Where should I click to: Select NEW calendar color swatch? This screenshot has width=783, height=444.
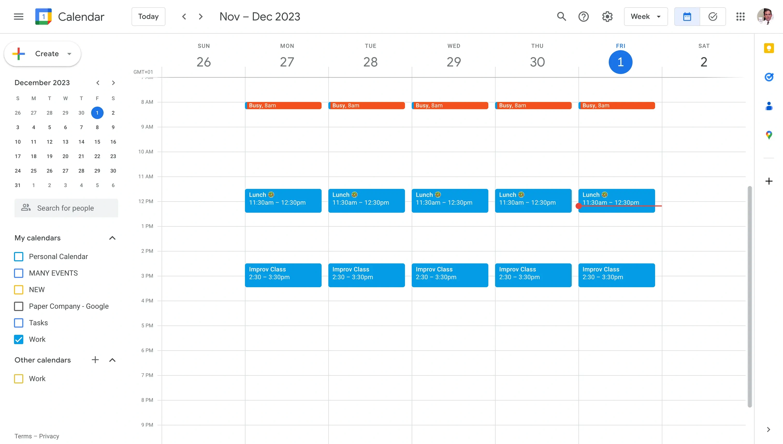(19, 289)
